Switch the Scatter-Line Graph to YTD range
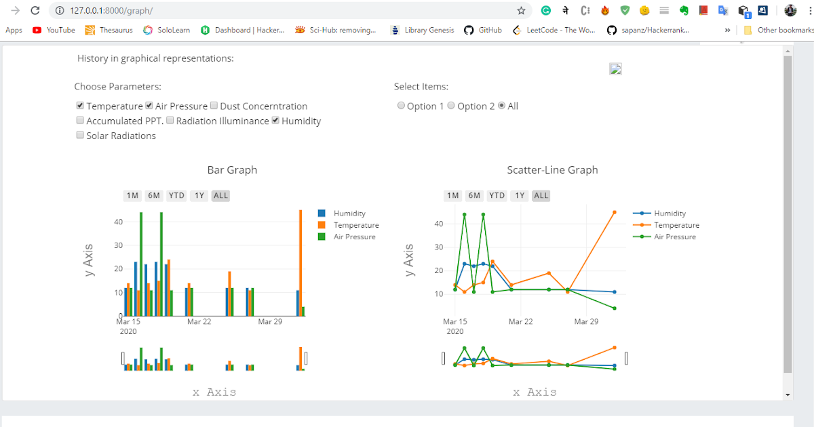The width and height of the screenshot is (814, 427). [x=497, y=195]
